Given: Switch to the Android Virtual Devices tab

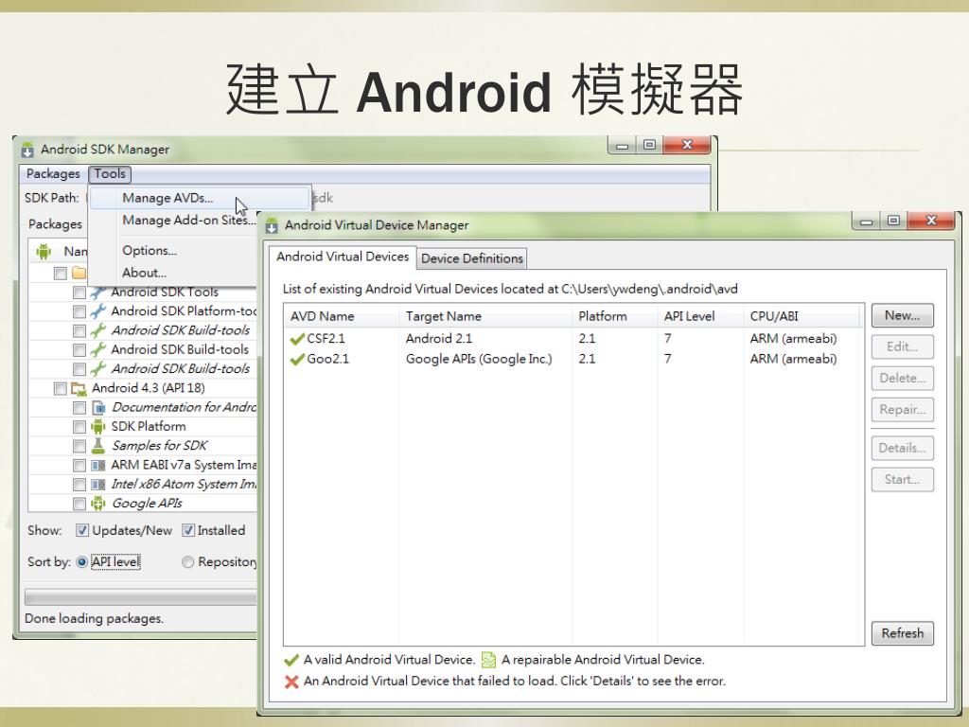Looking at the screenshot, I should click(x=343, y=257).
